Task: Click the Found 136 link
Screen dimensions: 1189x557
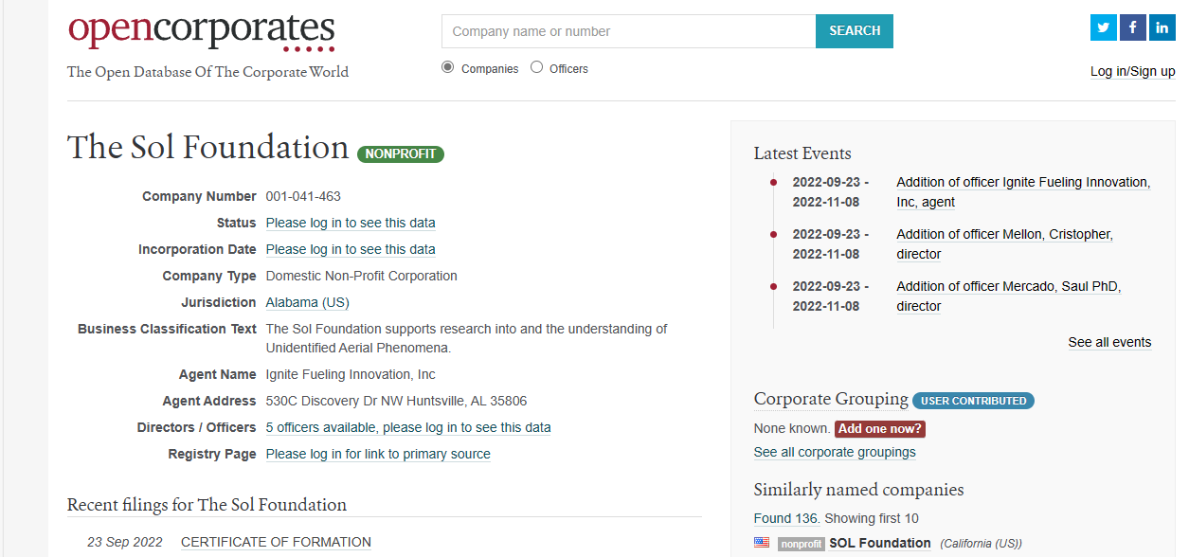Action: tap(786, 518)
